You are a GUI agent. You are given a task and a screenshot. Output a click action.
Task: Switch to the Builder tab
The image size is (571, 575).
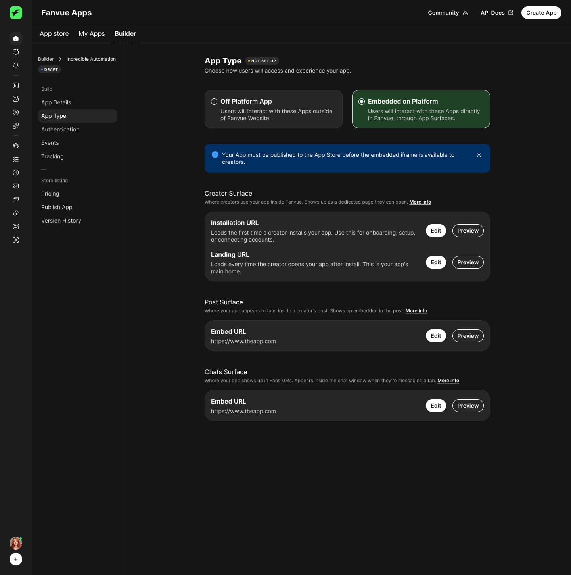(125, 34)
